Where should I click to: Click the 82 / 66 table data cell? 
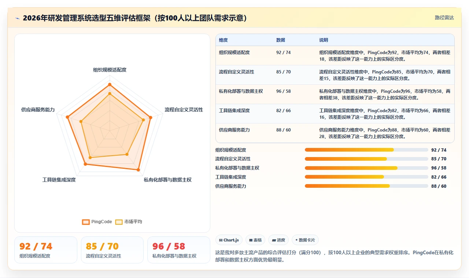click(x=284, y=111)
